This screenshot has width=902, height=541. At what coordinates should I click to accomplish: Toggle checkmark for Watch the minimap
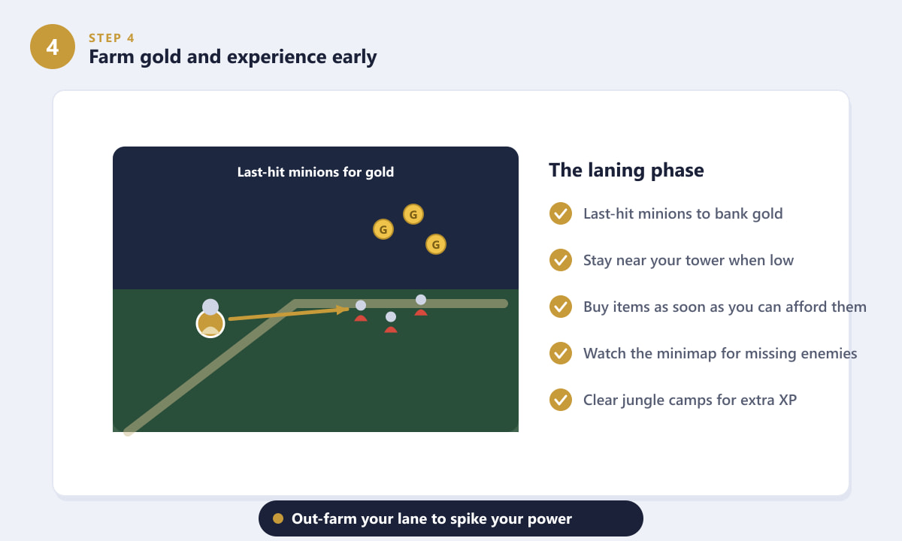point(561,353)
